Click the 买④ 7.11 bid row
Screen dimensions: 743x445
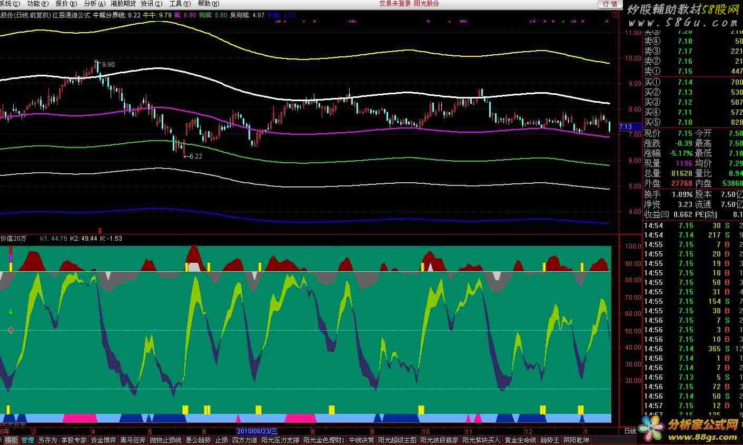pos(694,112)
